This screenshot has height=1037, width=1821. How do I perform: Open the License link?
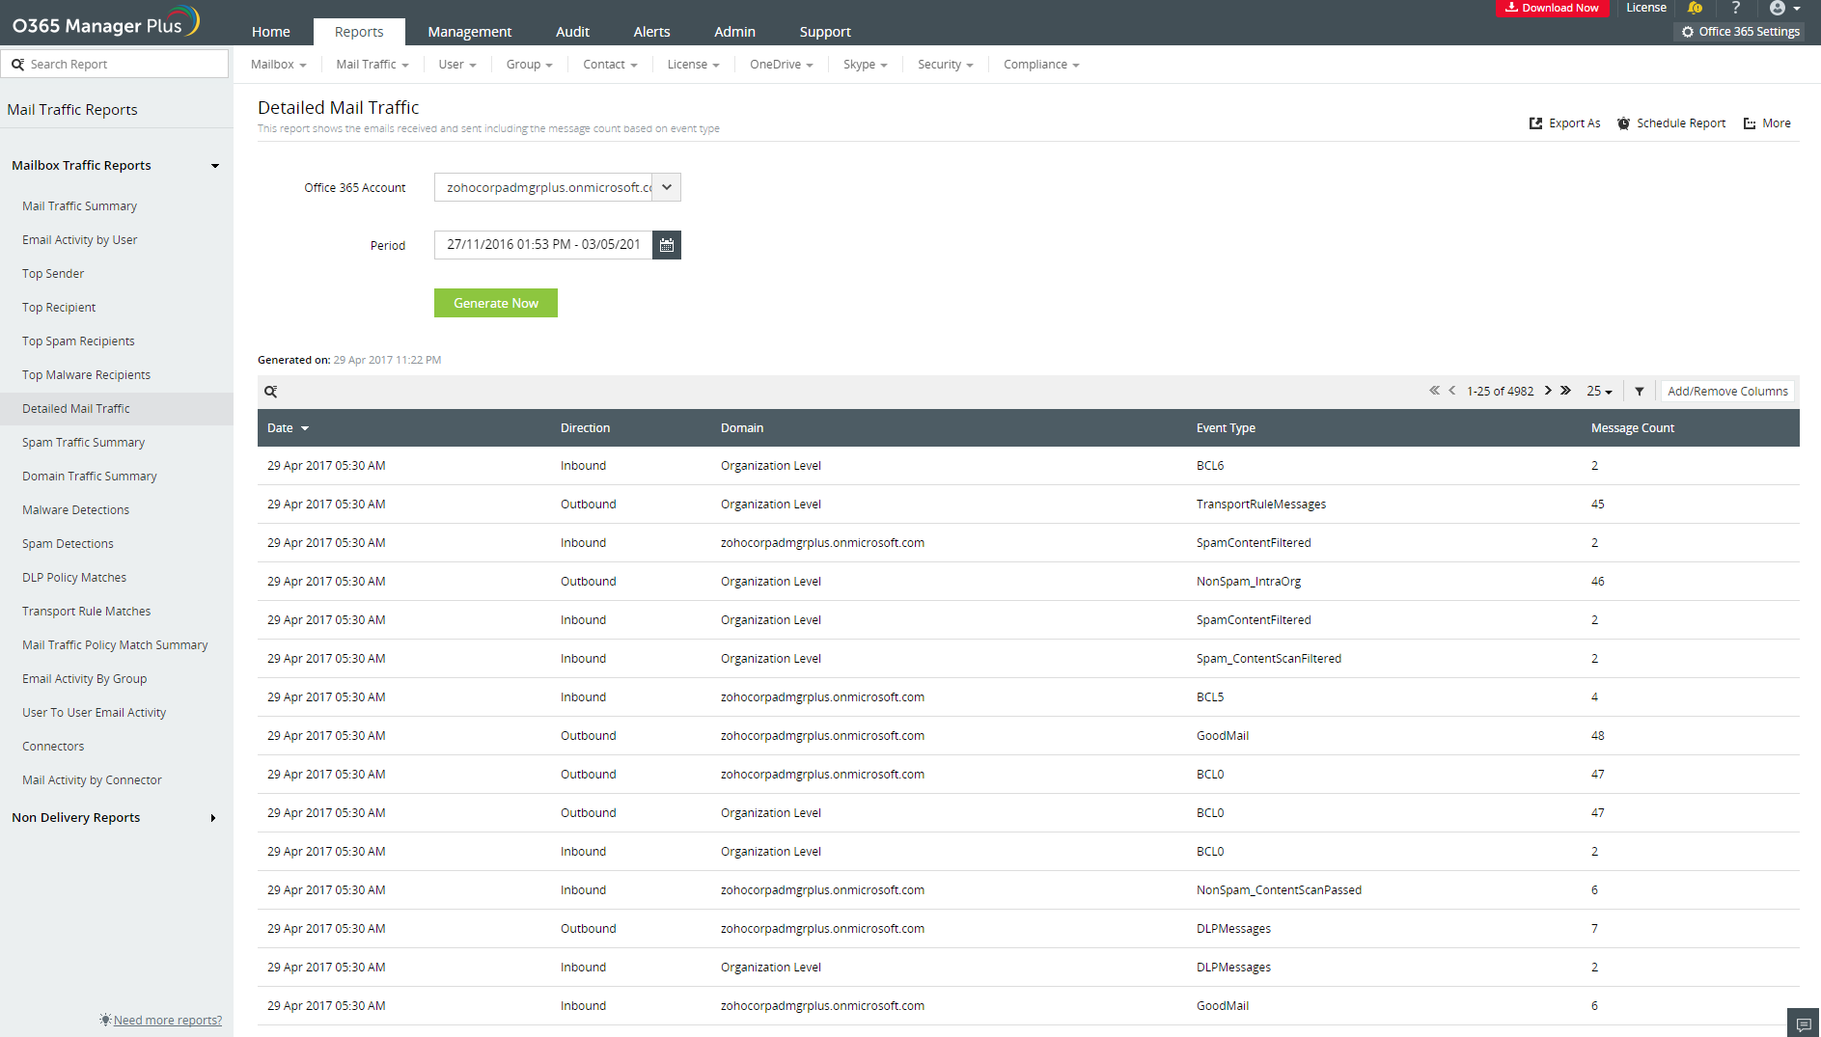[1646, 8]
